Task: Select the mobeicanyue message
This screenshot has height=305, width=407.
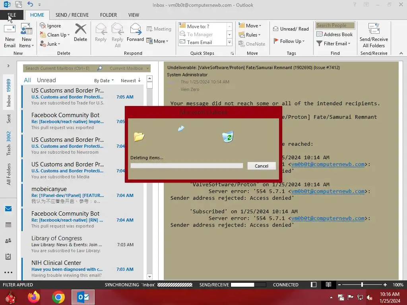Action: (83, 195)
